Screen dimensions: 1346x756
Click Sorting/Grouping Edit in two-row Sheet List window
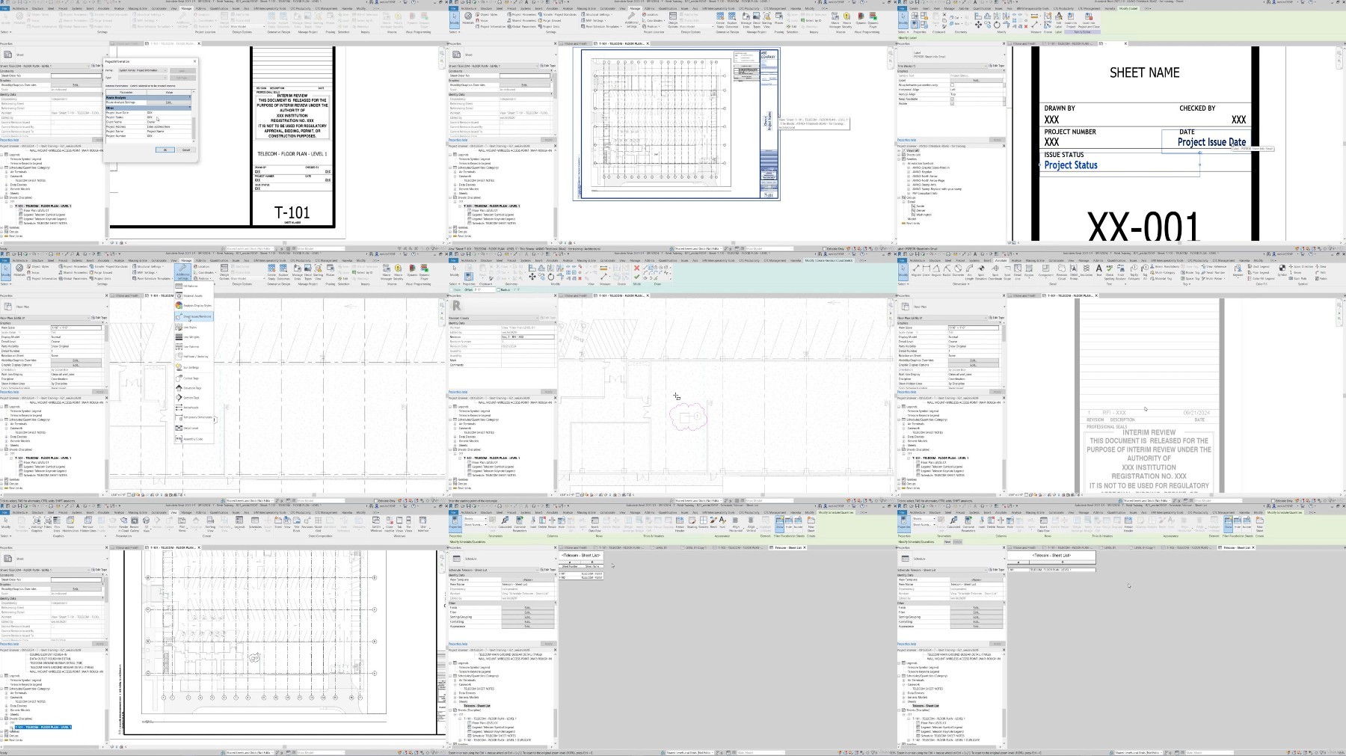click(528, 617)
